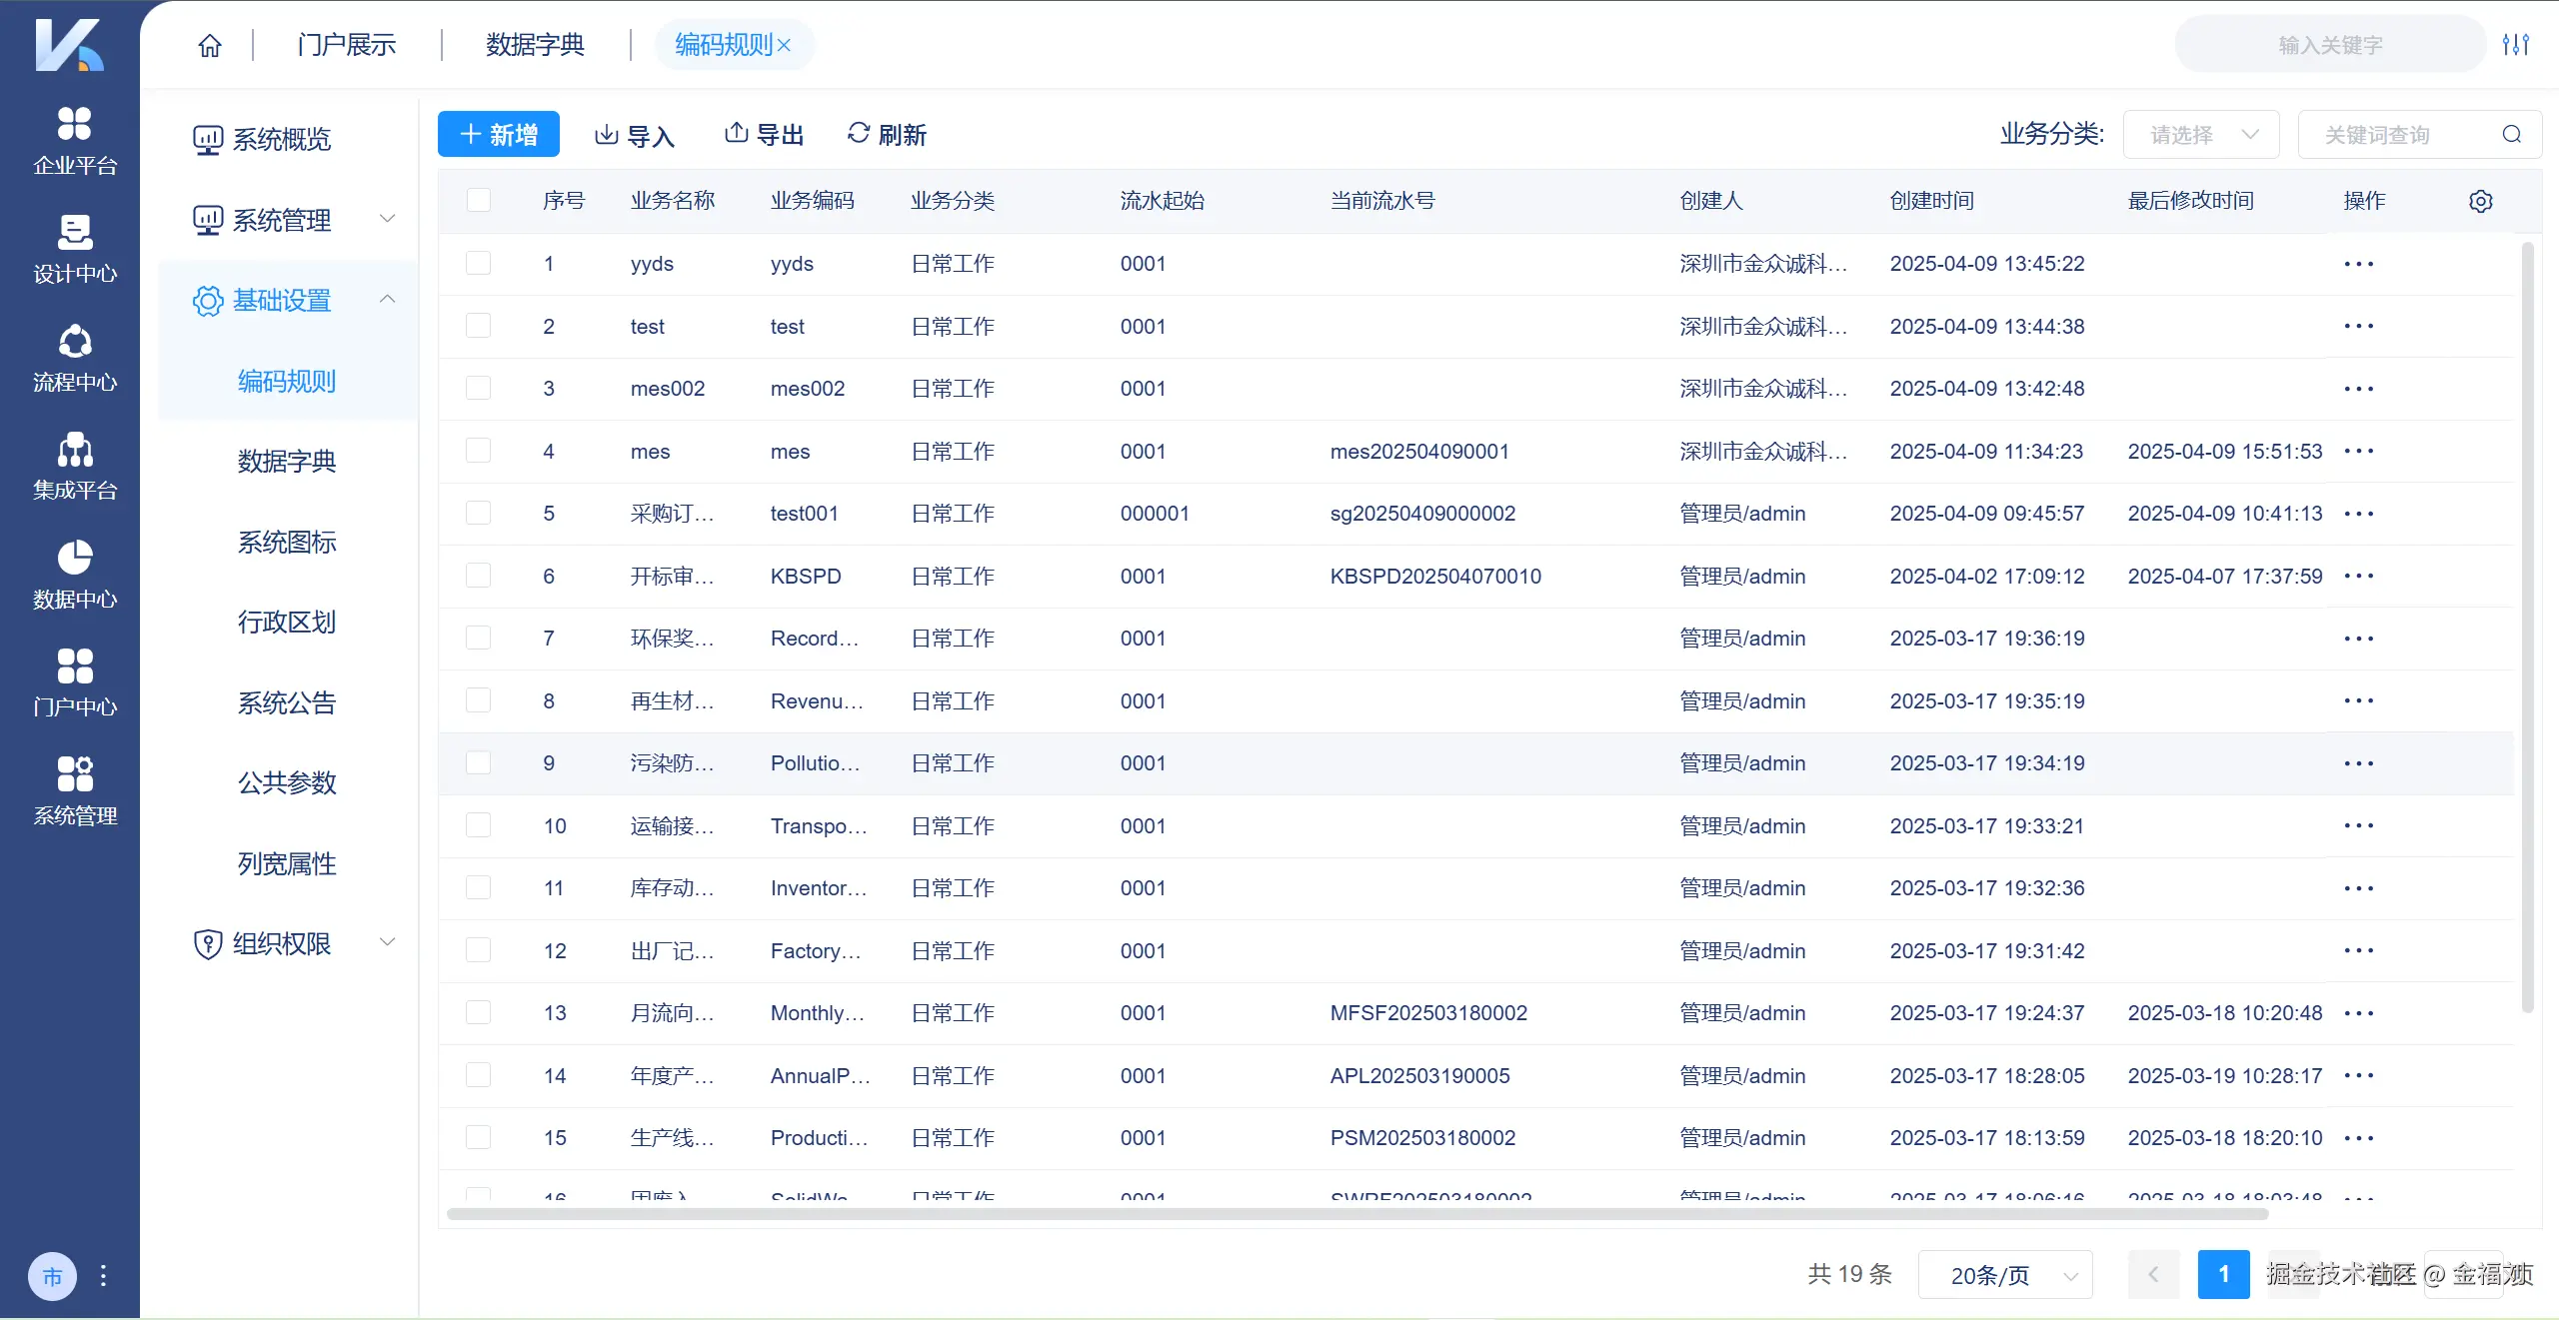Click the search magnifier in 关键词查询 field
Screen dimensions: 2559x1320
[2511, 135]
